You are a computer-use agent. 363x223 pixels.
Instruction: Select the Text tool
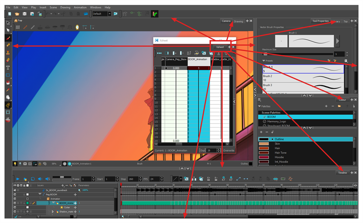pos(9,67)
